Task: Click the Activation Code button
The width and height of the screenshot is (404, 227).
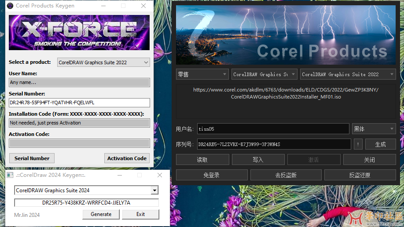Action: tap(127, 158)
